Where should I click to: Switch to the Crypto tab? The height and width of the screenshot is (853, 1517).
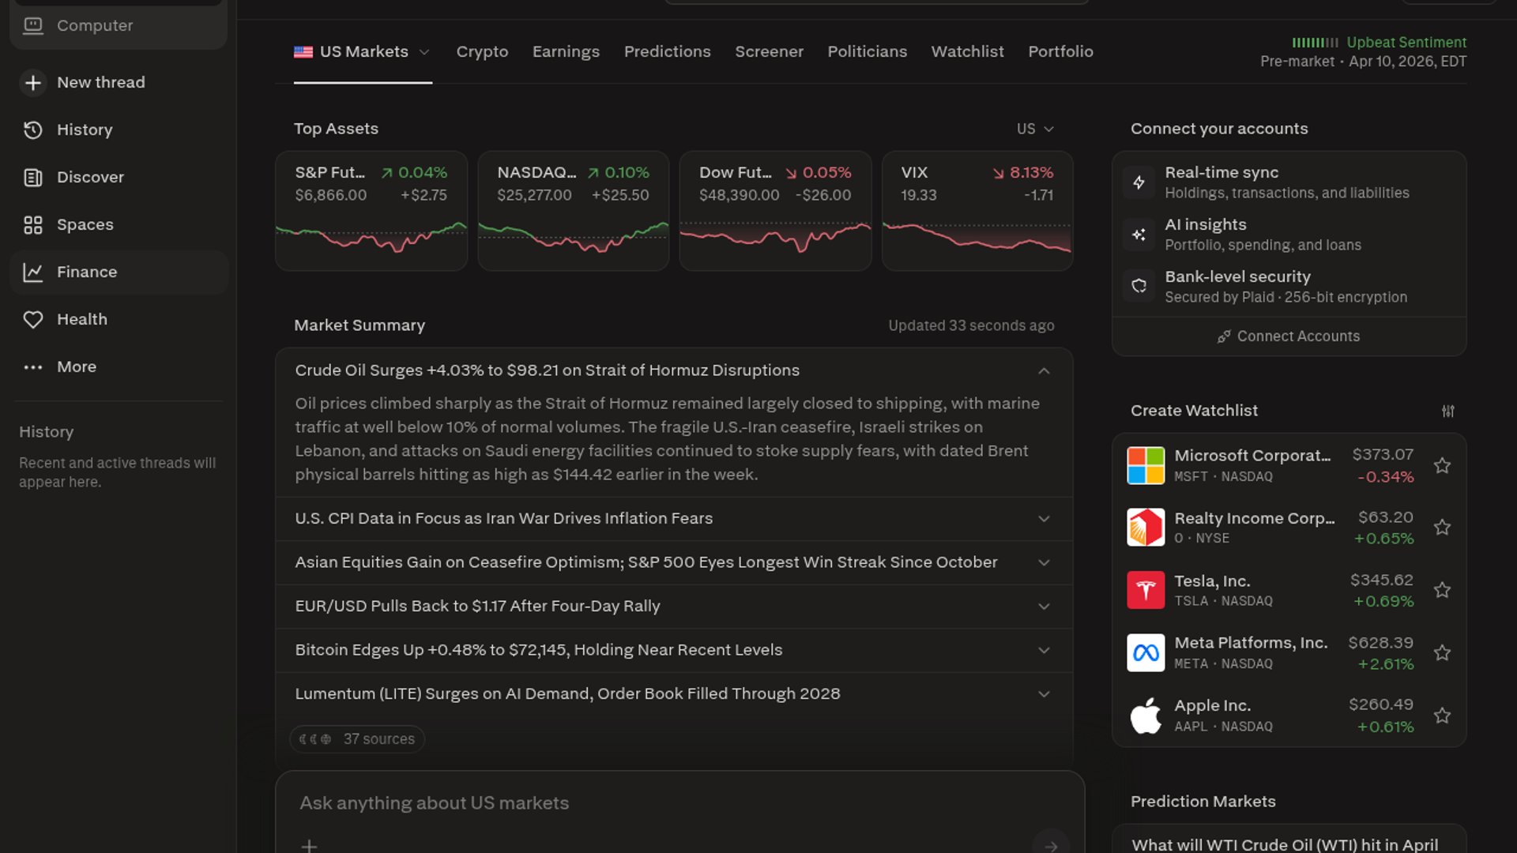tap(482, 52)
